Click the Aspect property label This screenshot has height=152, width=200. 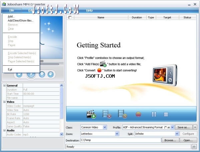pos(11,122)
